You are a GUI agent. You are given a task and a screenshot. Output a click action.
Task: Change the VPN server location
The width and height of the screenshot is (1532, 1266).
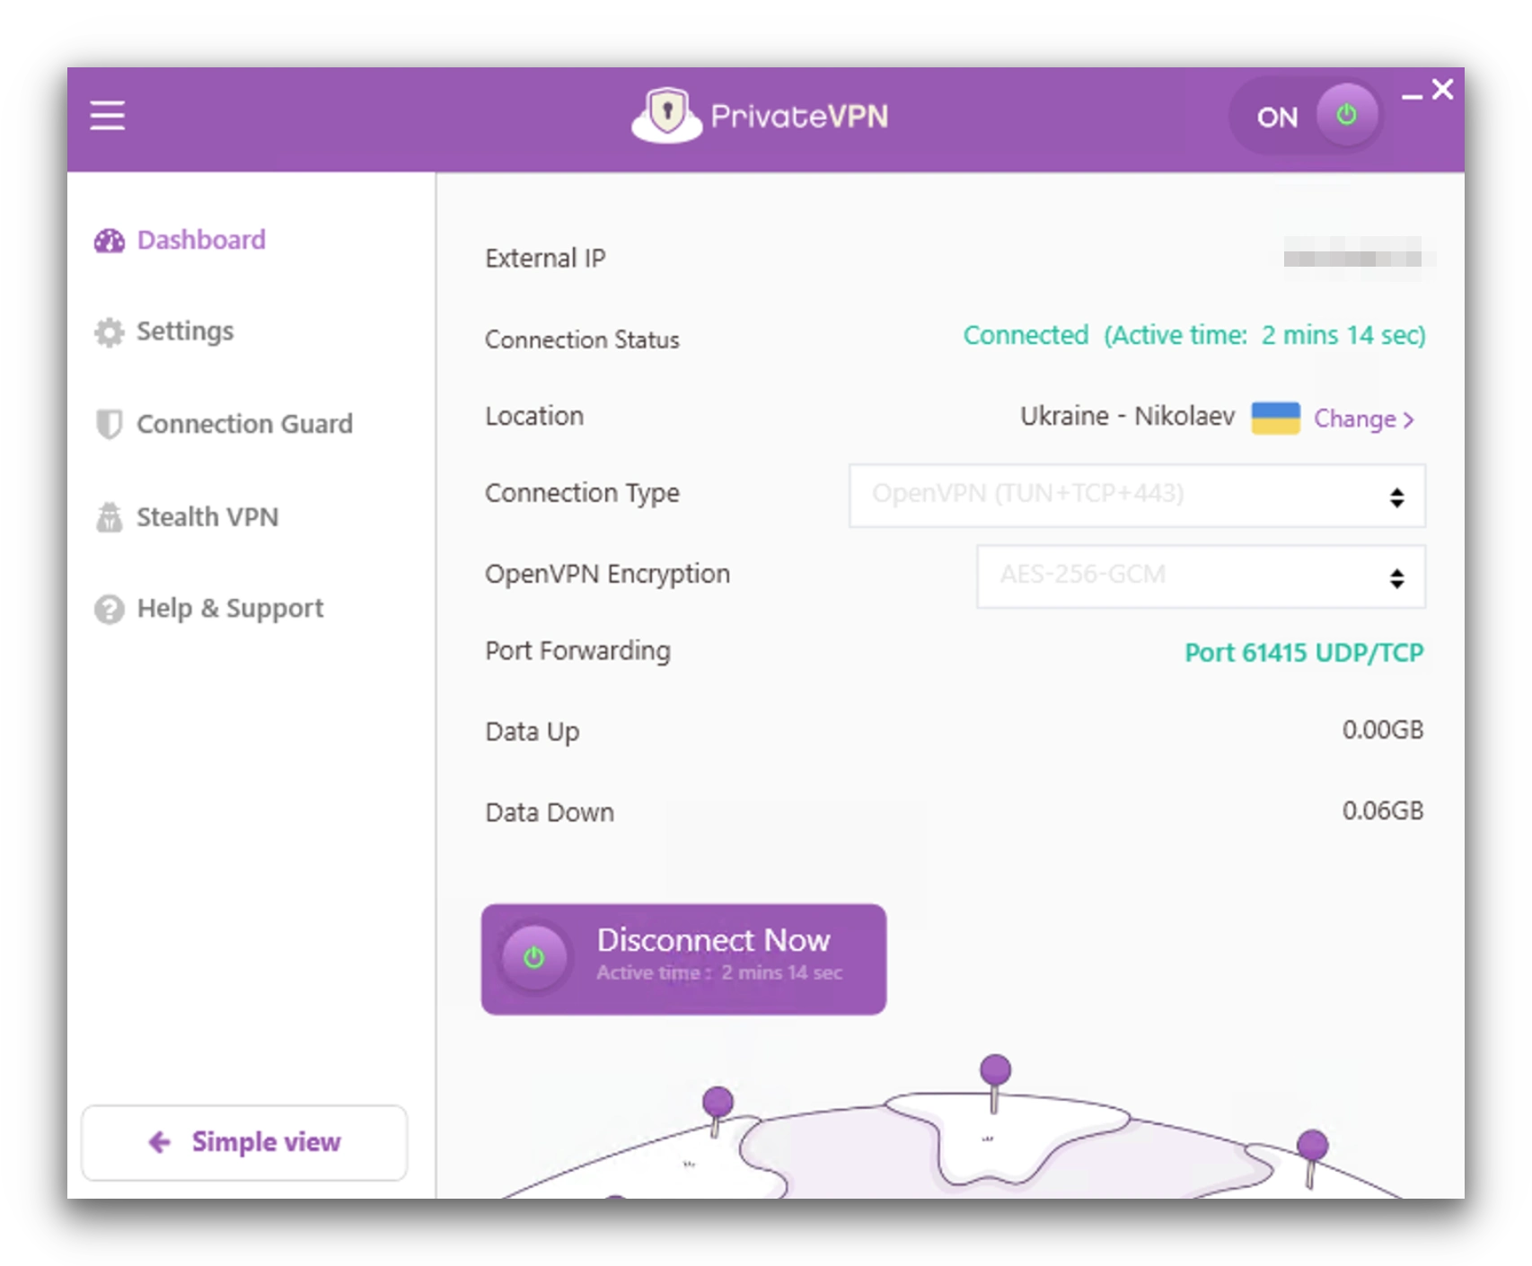[1364, 419]
